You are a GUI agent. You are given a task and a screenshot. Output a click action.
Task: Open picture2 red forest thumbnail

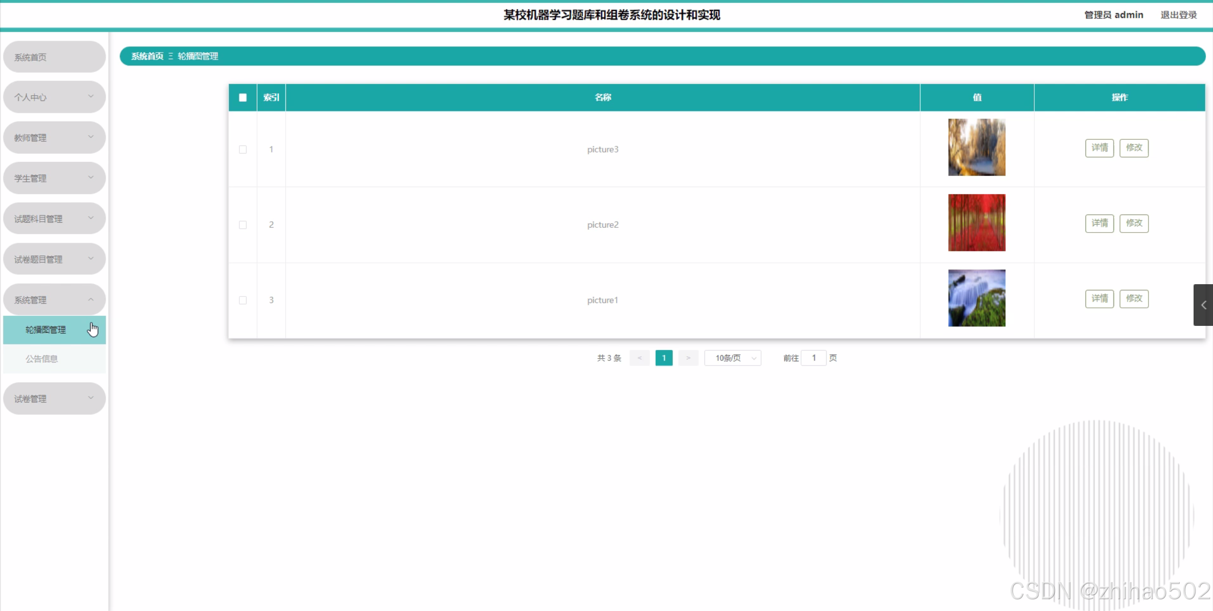pos(976,223)
